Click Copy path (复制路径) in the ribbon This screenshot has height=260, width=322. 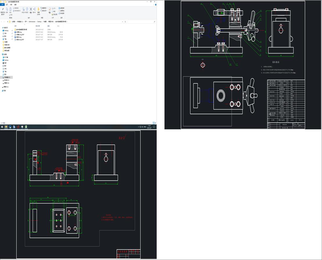[17, 8]
